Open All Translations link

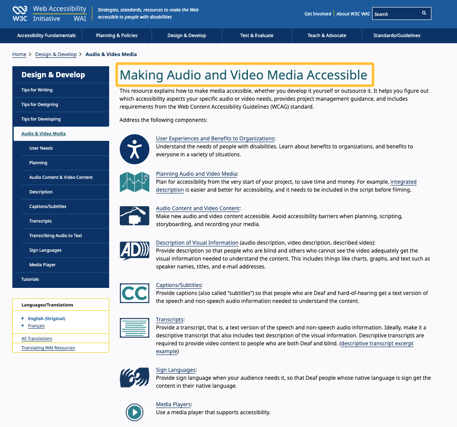37,338
